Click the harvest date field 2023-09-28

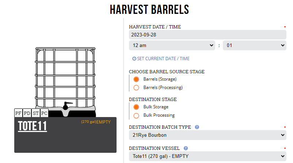coord(208,35)
